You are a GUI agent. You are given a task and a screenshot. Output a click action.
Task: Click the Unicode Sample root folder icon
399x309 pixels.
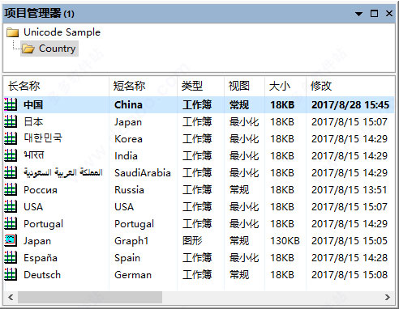point(12,32)
